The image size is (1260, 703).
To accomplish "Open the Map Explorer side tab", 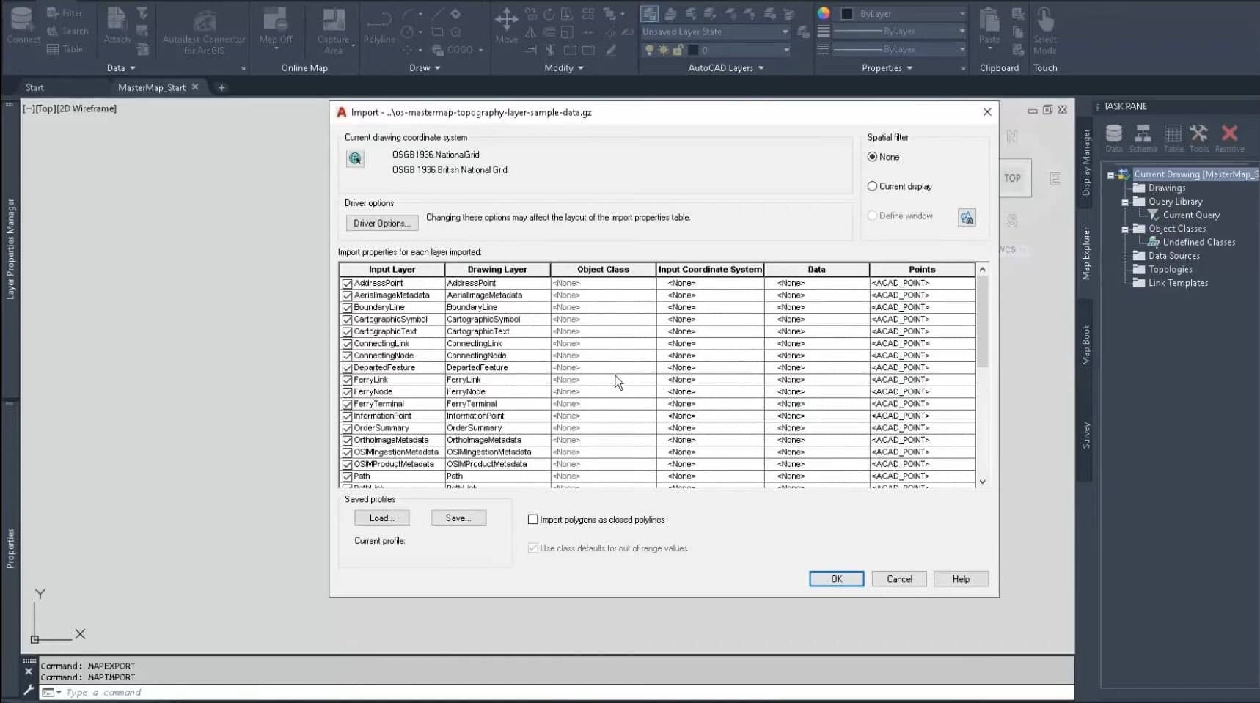I will point(1086,253).
